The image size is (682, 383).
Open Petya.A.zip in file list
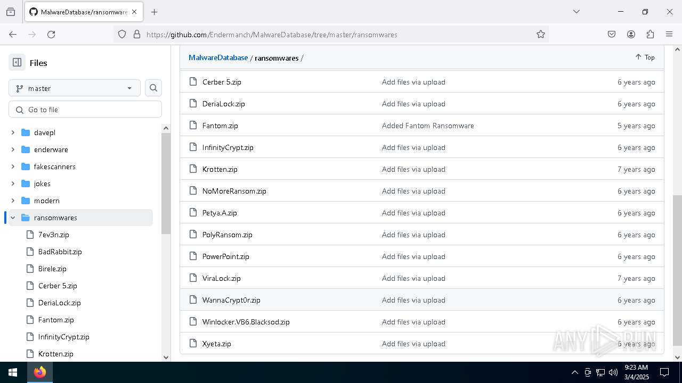tap(220, 213)
